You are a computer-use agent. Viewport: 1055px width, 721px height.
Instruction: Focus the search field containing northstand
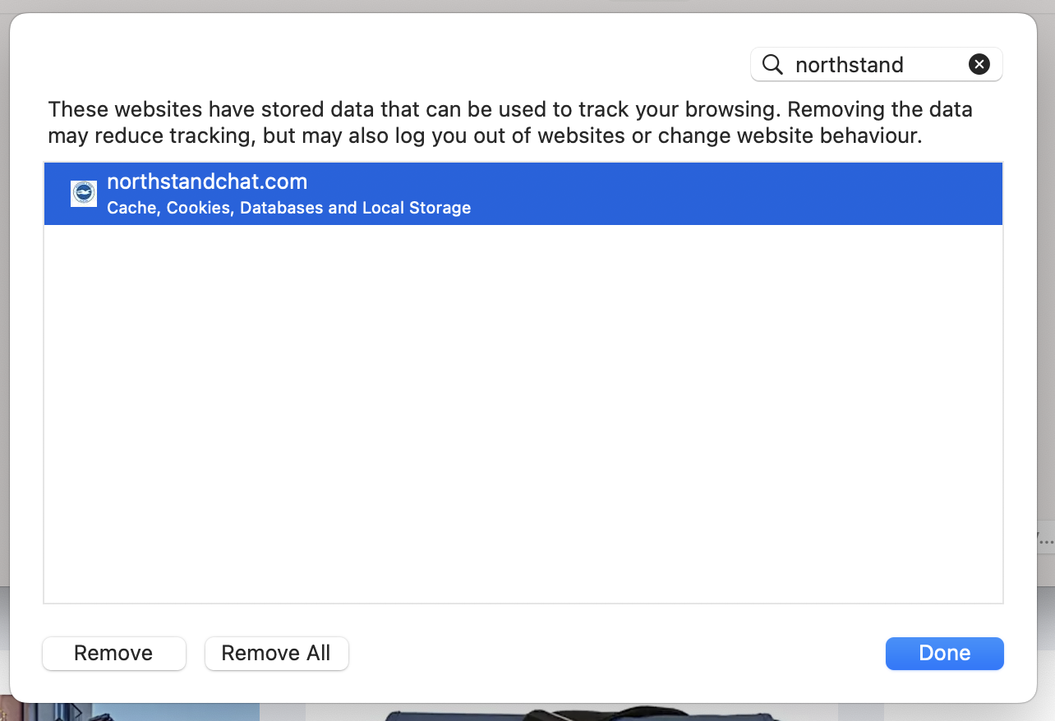876,64
